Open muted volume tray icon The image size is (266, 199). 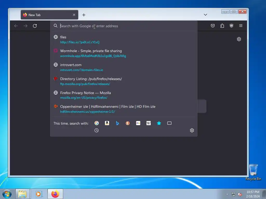240,194
